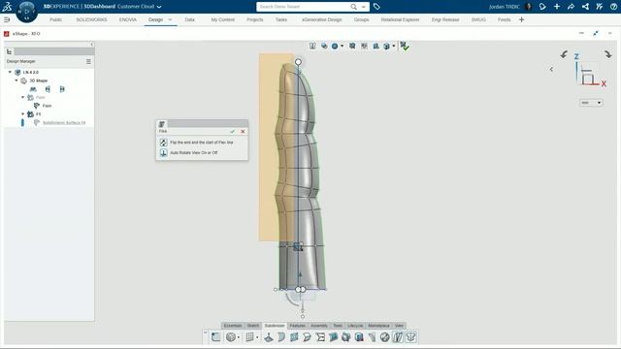Open Design Manager menu icon

pyautogui.click(x=88, y=61)
